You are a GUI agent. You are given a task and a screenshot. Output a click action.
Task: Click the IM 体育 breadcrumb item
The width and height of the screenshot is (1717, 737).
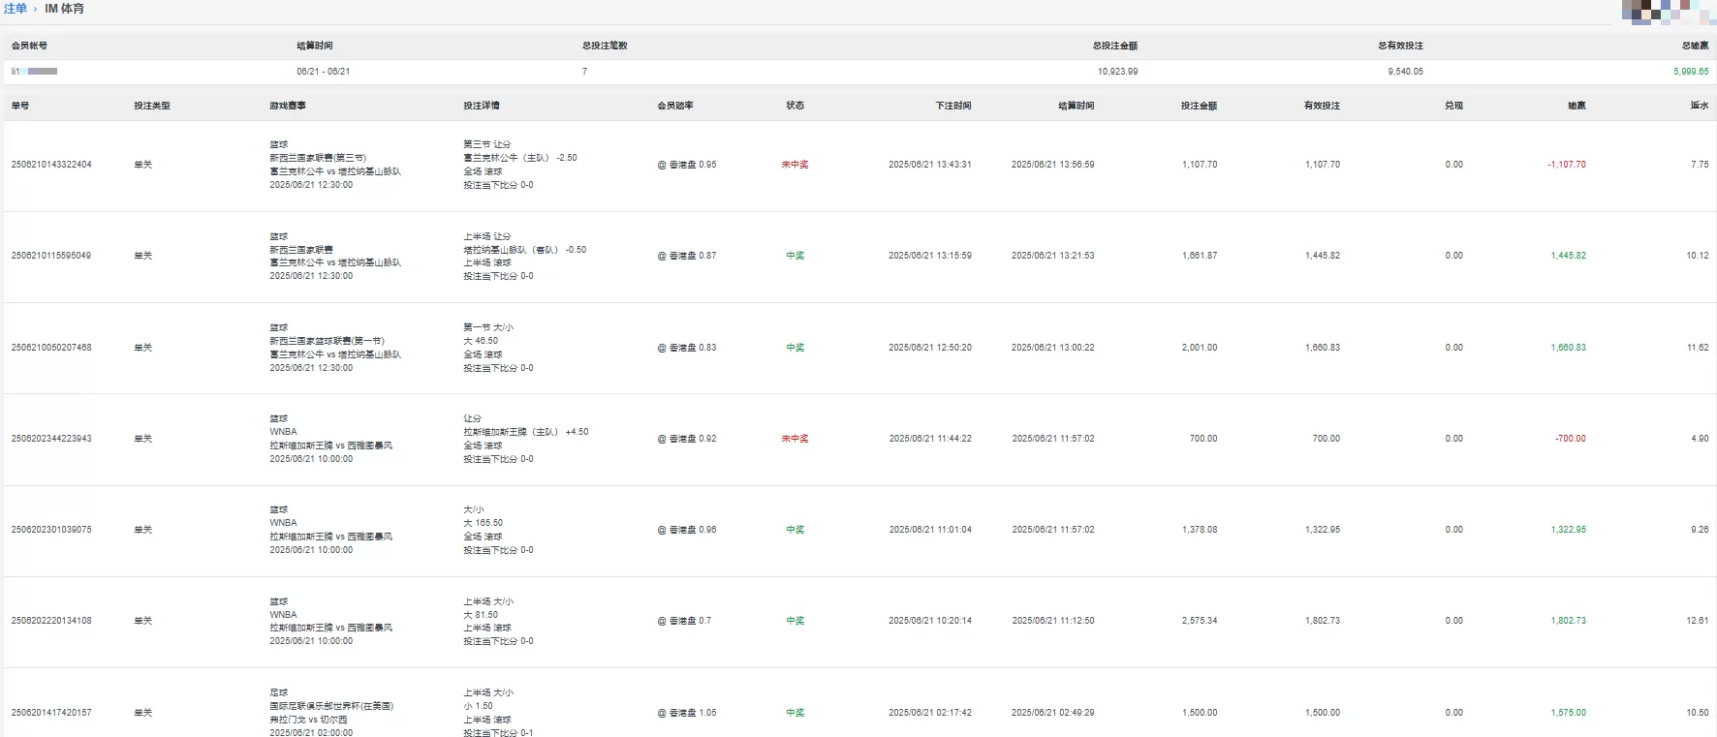click(65, 9)
